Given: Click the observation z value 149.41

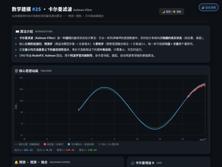Looking at the screenshot, I should [70, 150].
